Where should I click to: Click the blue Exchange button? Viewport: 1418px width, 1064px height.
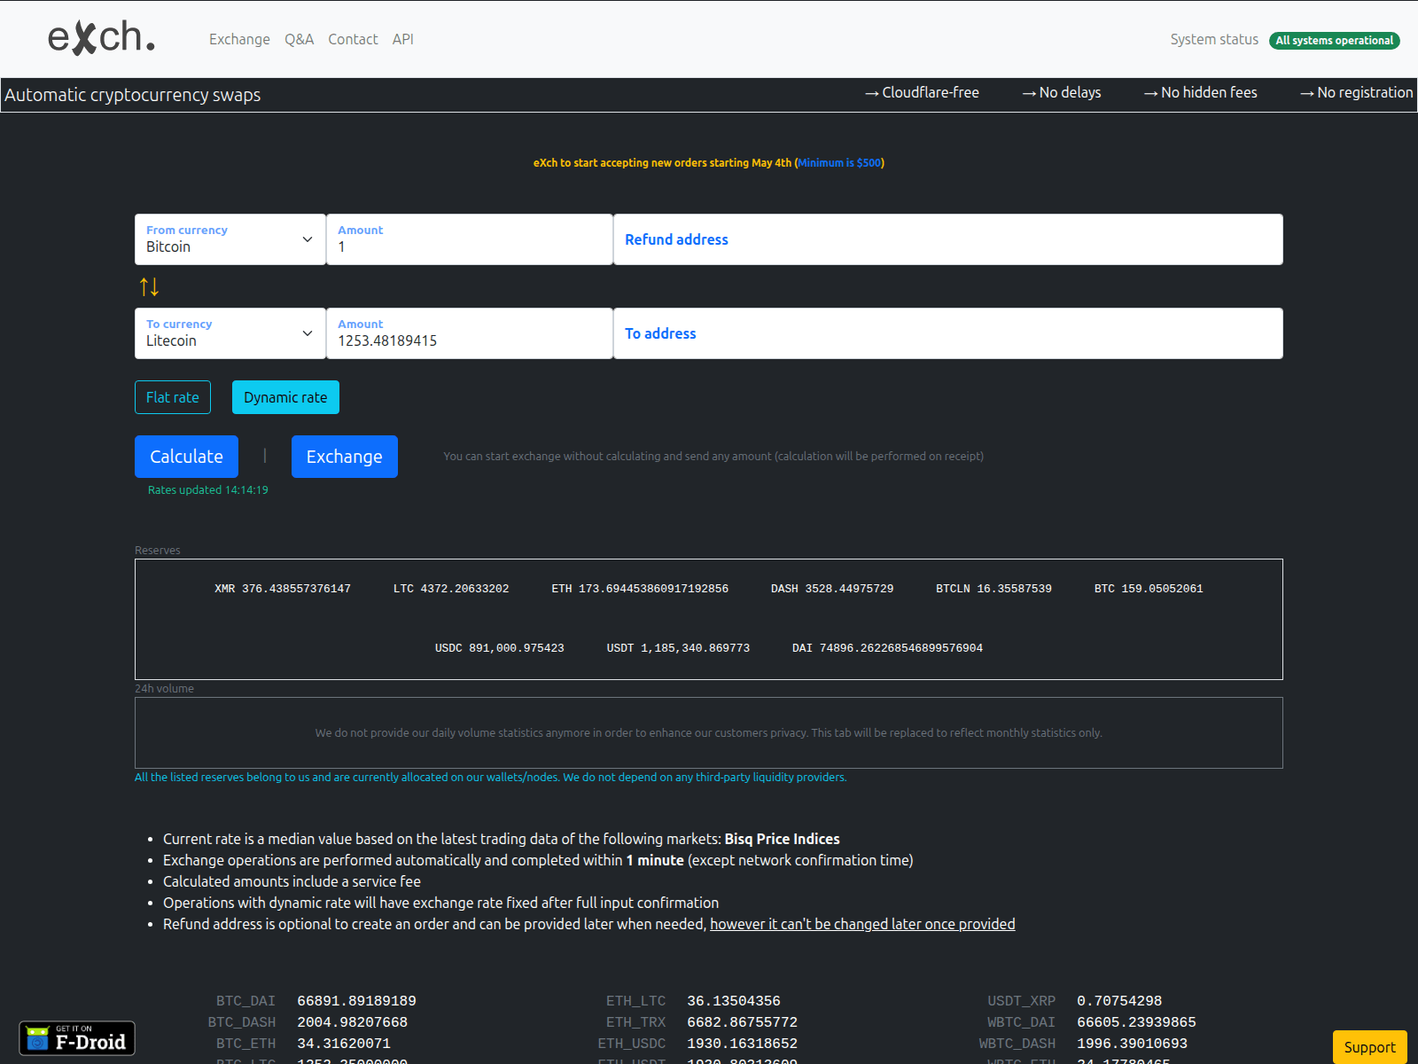coord(345,457)
